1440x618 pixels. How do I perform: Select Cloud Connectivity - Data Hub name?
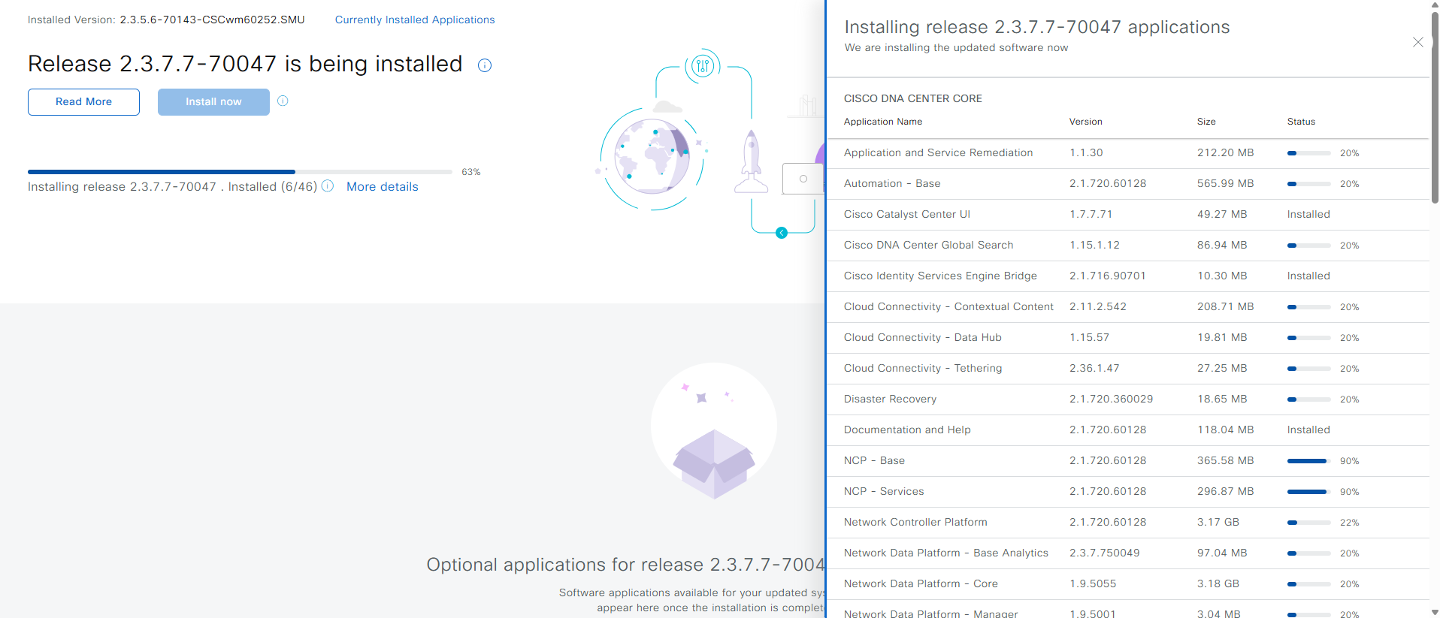(922, 337)
